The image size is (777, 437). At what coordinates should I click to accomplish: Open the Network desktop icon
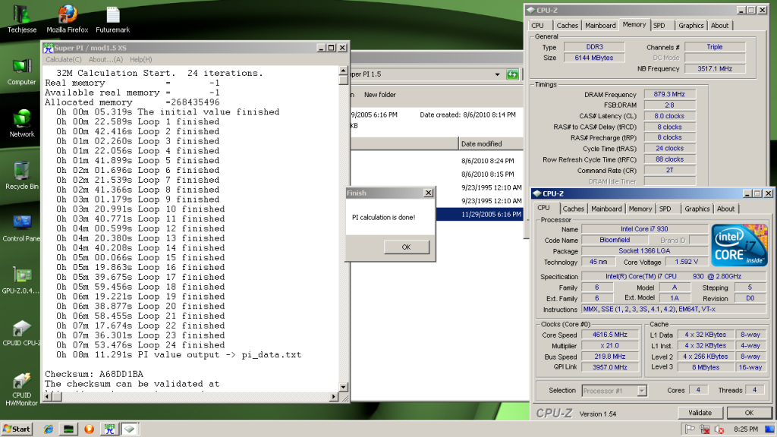tap(22, 124)
